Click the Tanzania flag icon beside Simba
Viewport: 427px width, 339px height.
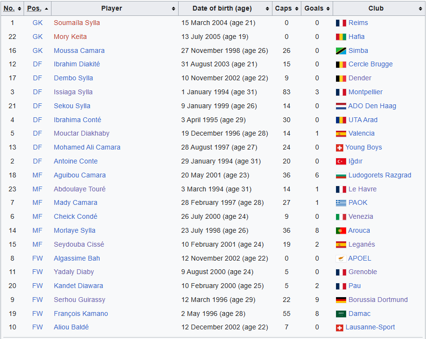(341, 51)
